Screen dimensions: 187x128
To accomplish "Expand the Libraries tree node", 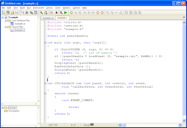I will coord(3,108).
